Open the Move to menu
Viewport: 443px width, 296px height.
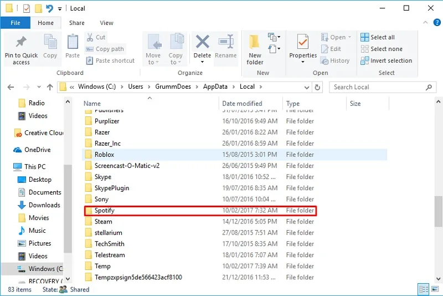point(153,49)
